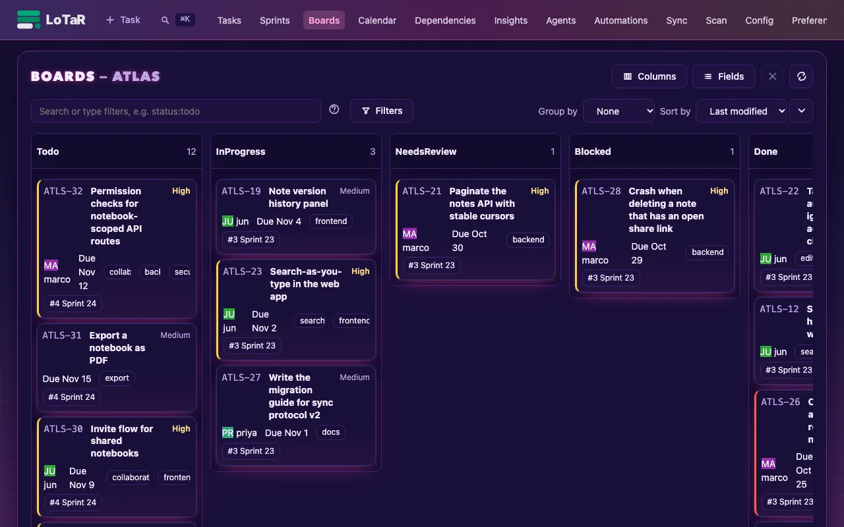The image size is (844, 527).
Task: Click jun's JU avatar on ATLS-23
Action: 229,314
